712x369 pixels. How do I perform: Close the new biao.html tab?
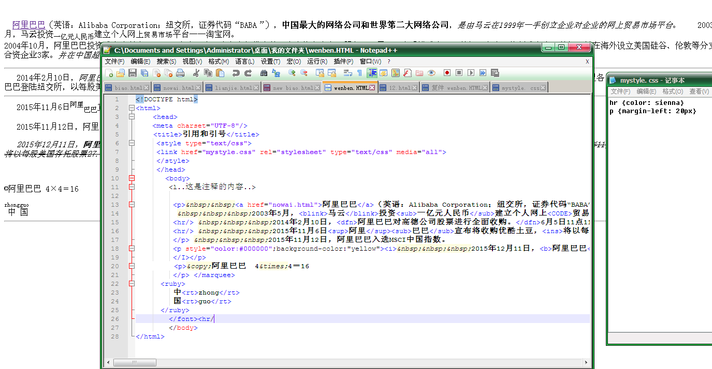pos(317,88)
